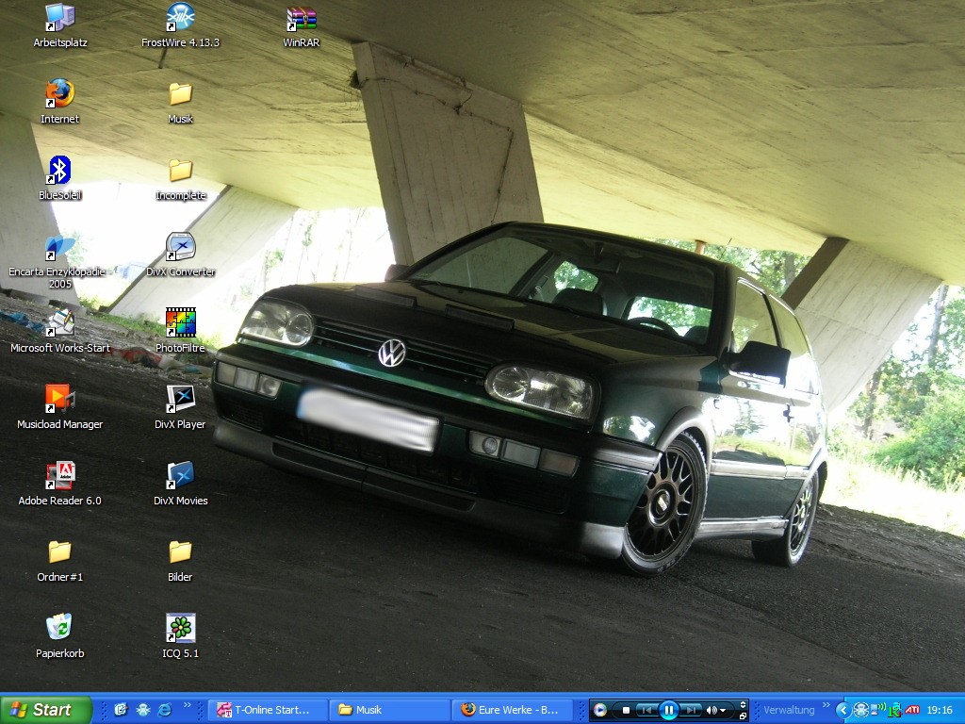Stop playback in the Media Player toolbar
Image resolution: width=965 pixels, height=724 pixels.
pos(626,711)
